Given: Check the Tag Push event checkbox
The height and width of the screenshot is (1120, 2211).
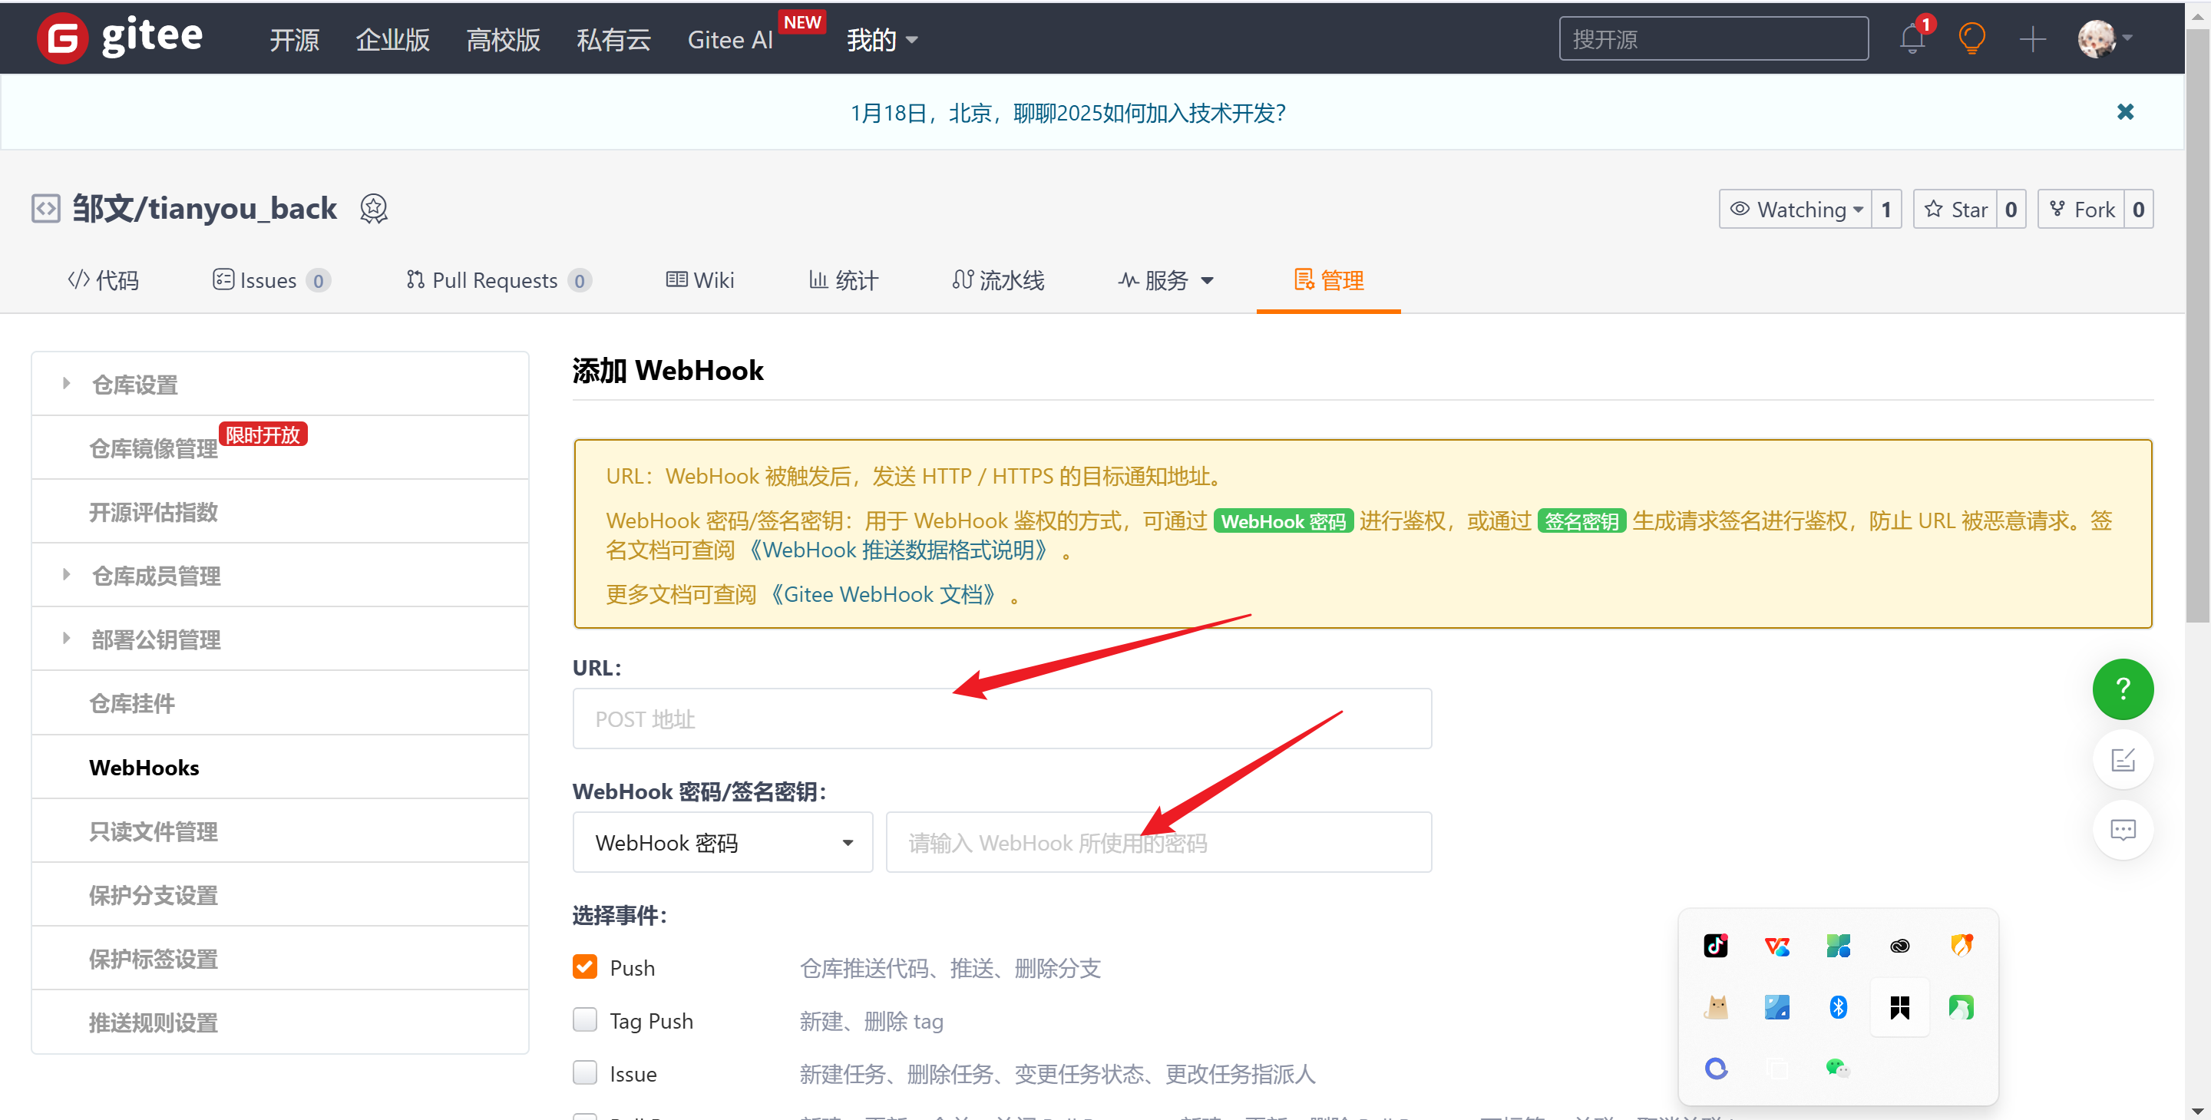Looking at the screenshot, I should tap(584, 1019).
